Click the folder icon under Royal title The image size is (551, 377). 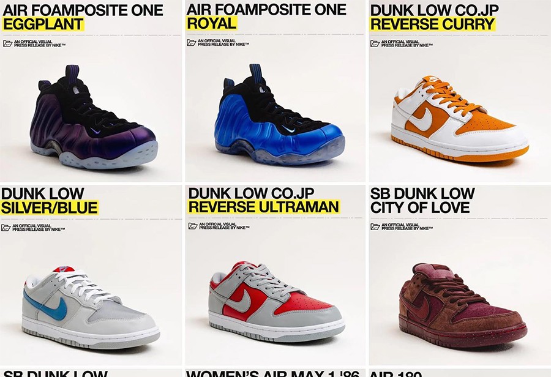191,43
